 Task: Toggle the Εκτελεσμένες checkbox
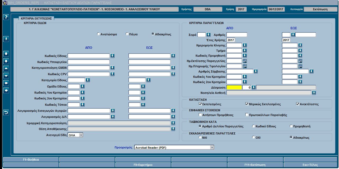point(200,104)
